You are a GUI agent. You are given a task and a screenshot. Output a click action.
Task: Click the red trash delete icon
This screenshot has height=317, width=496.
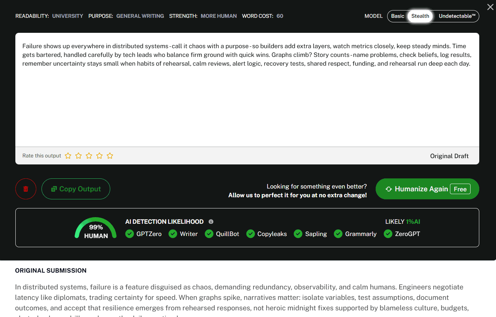(26, 189)
